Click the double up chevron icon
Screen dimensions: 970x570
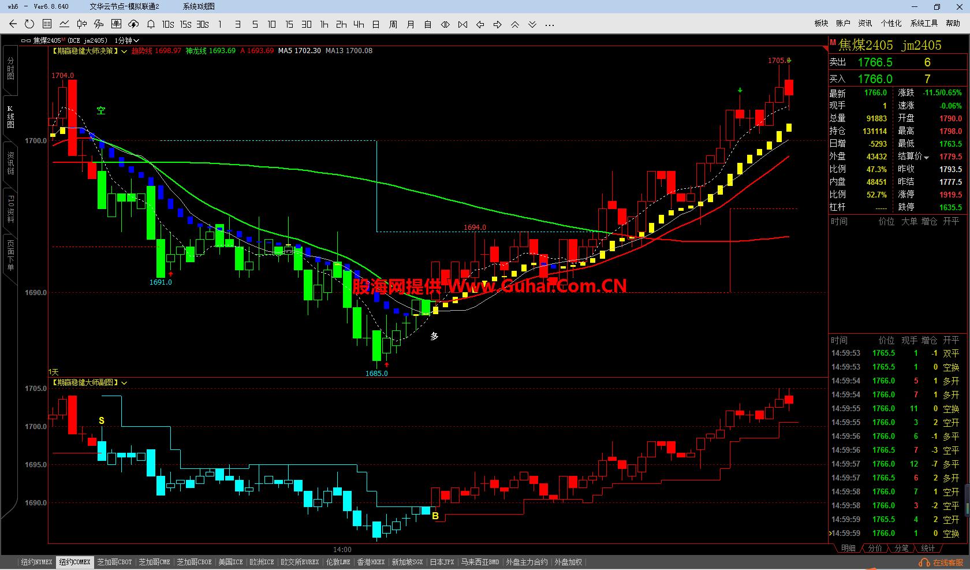pyautogui.click(x=515, y=24)
